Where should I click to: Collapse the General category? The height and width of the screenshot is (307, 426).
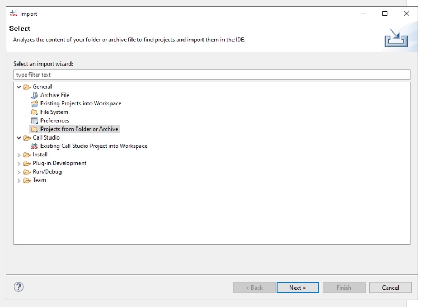pyautogui.click(x=19, y=87)
